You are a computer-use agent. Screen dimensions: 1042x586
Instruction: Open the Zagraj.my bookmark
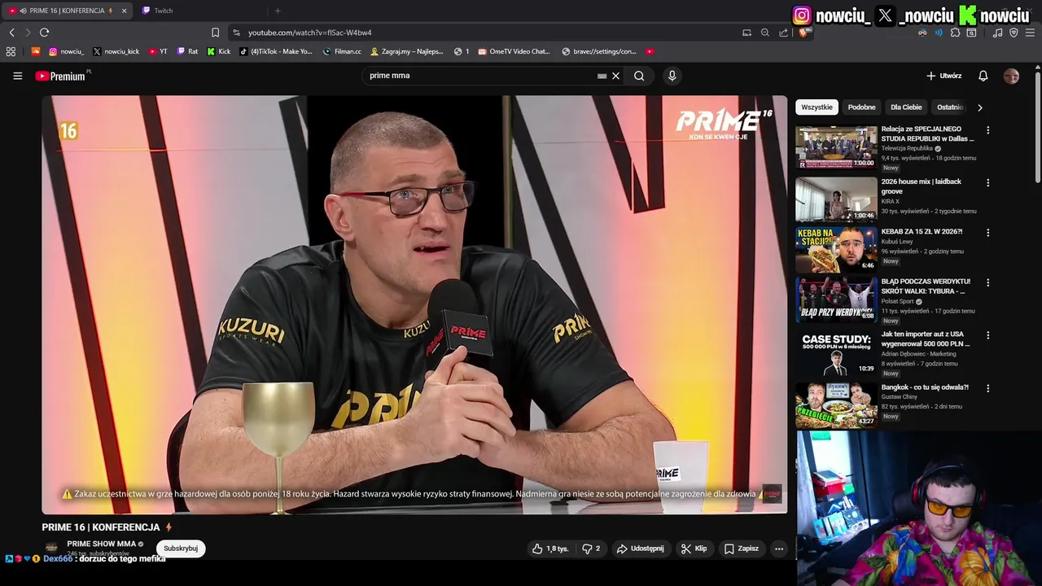(x=407, y=51)
